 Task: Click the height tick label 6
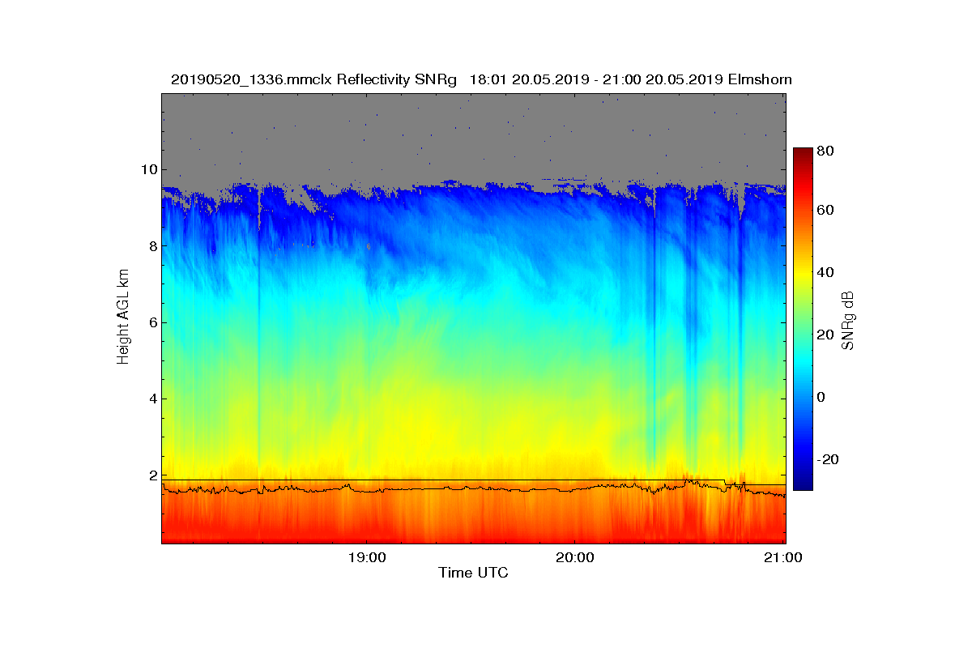151,322
